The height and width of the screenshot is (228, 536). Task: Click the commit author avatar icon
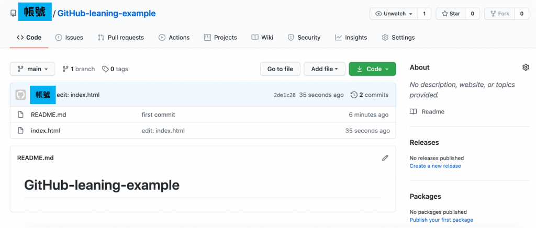[x=21, y=95]
